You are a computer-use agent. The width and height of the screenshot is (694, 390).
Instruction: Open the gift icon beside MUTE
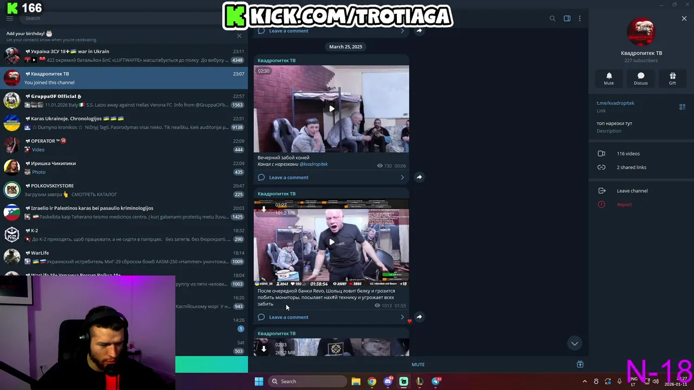click(x=580, y=365)
